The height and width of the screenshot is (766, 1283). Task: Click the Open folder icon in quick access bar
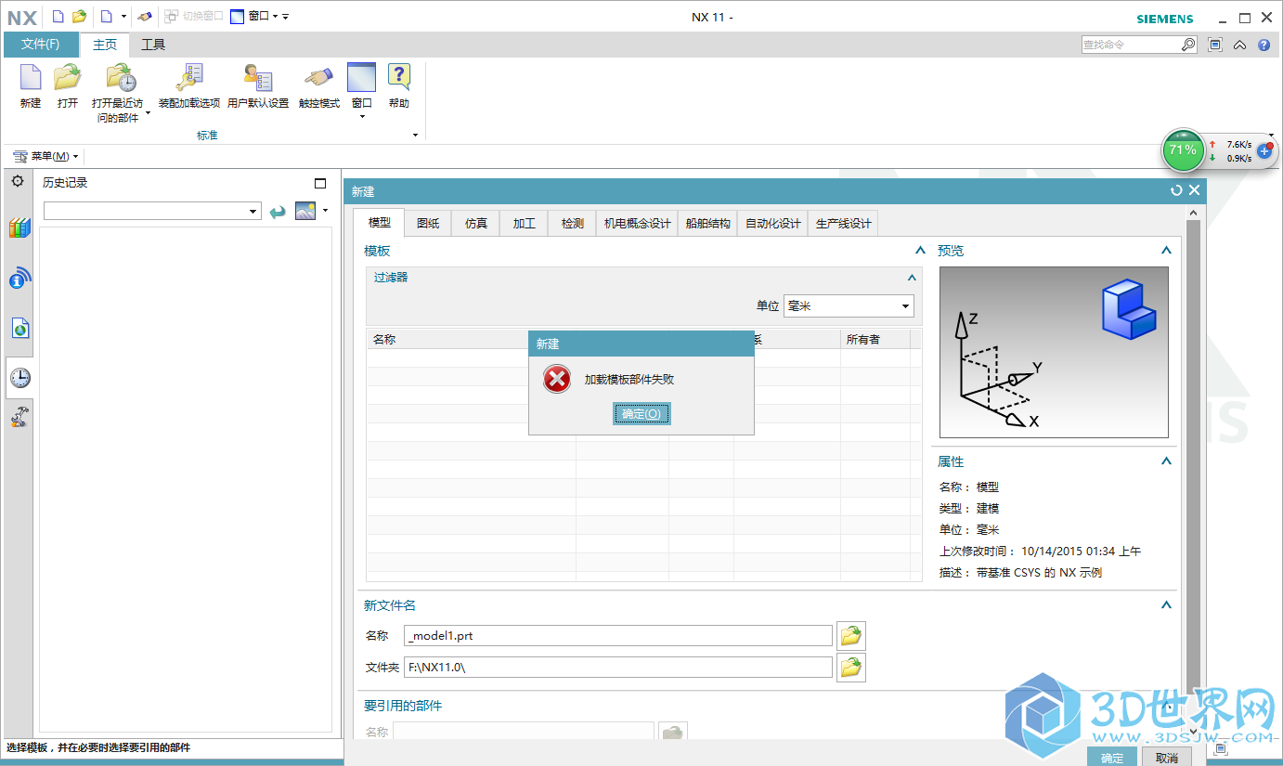coord(80,17)
